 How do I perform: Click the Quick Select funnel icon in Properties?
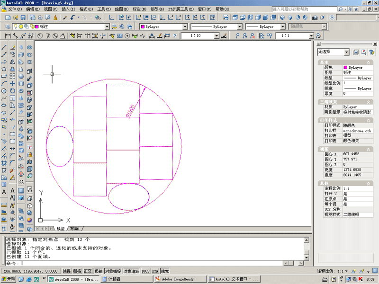(372, 52)
